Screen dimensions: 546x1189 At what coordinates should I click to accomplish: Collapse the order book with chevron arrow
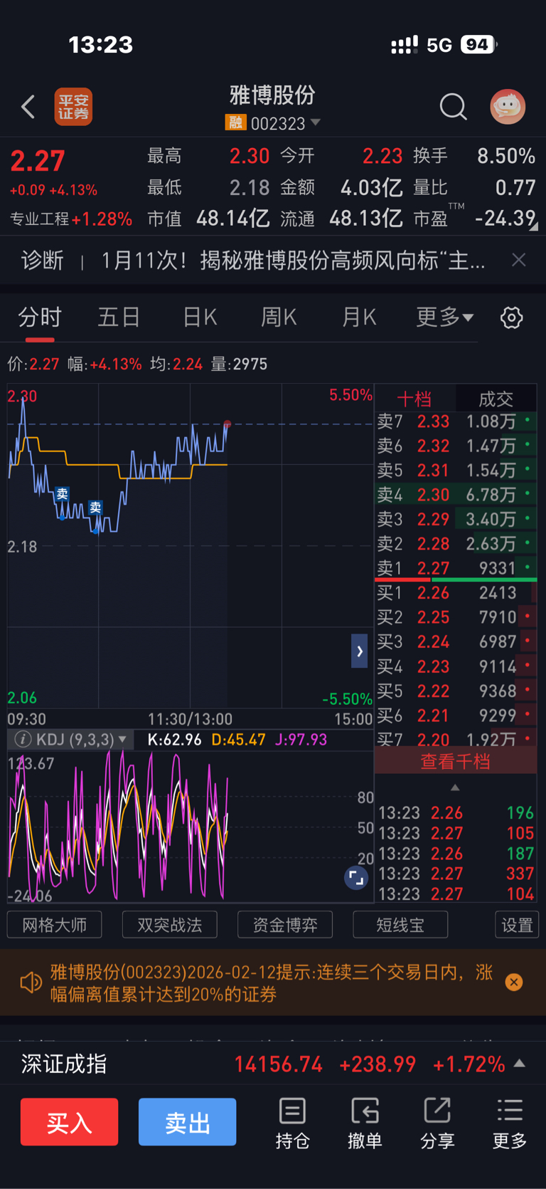coord(360,651)
